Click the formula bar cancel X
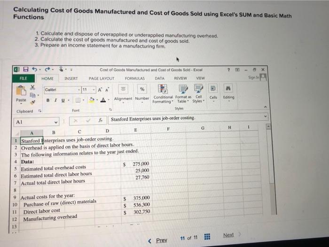The image size is (329, 247). coord(76,121)
